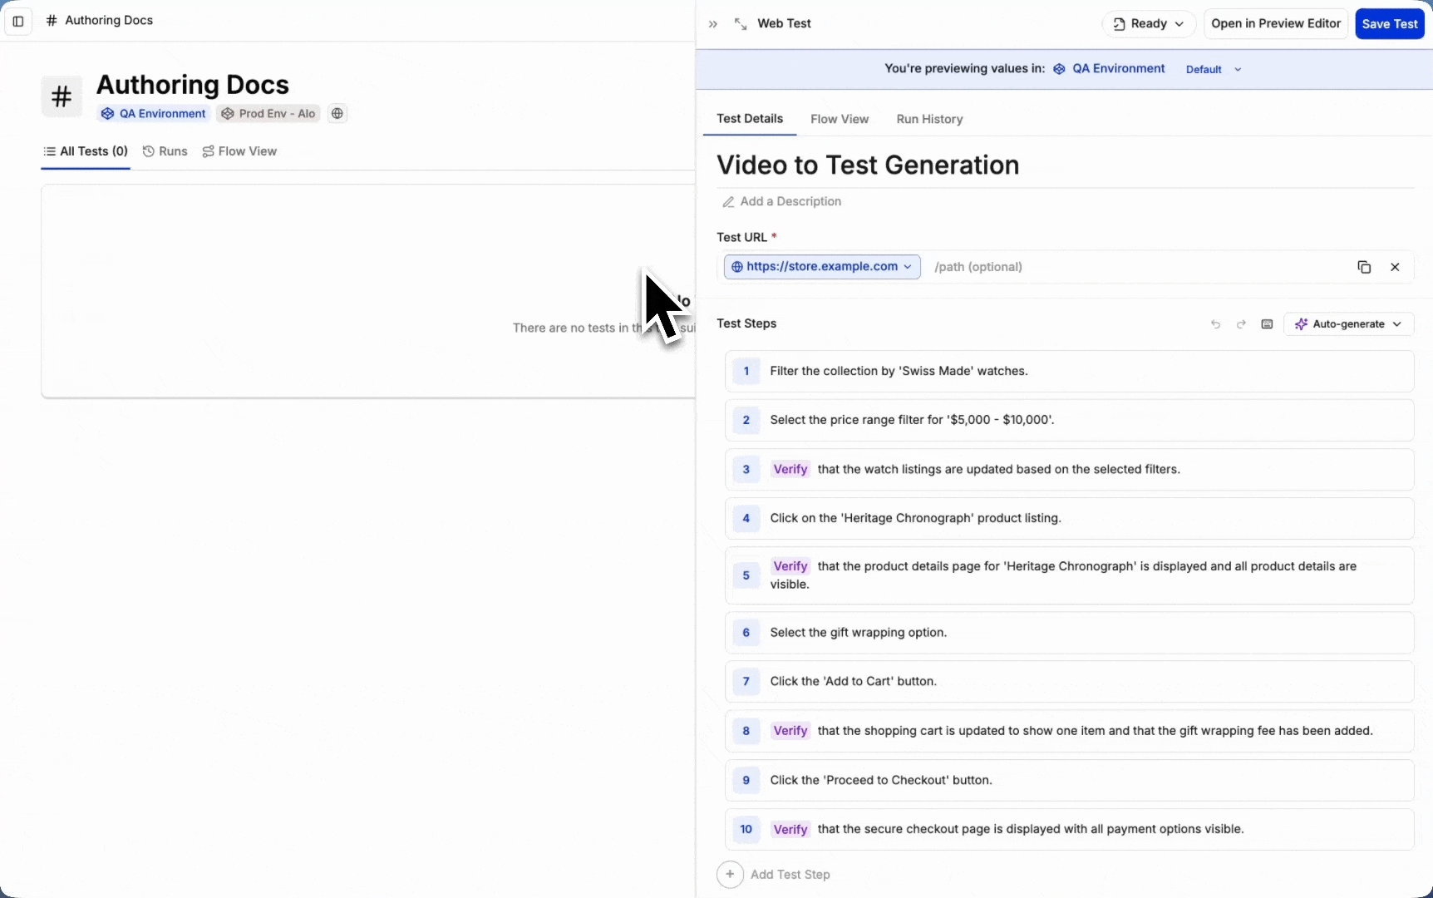This screenshot has height=898, width=1433.
Task: Expand the Web Test panel to full screen
Action: (x=741, y=24)
